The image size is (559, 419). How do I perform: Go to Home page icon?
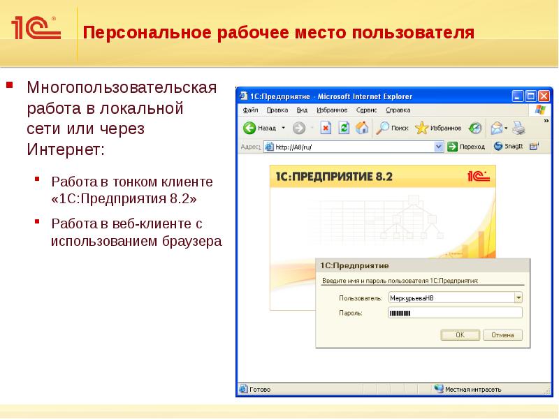(361, 128)
